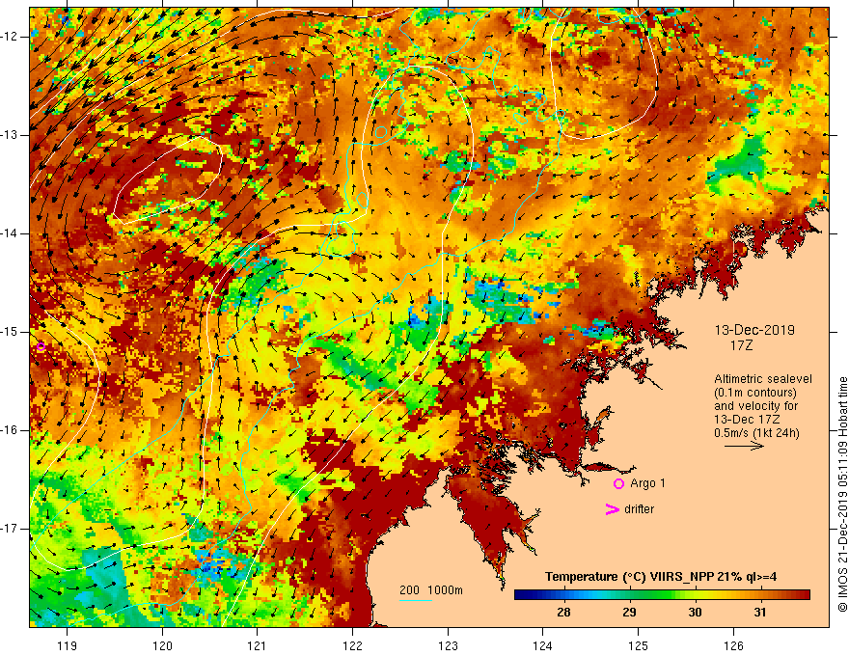The width and height of the screenshot is (849, 656).
Task: Click the longitude label 121
Action: tap(258, 645)
